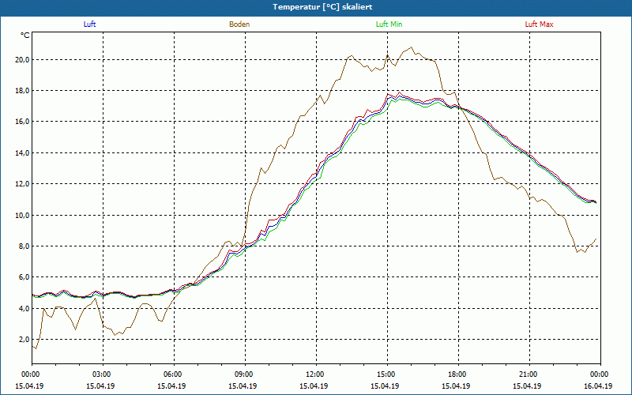
Task: Click the Luft Min legend label
Action: click(x=389, y=24)
